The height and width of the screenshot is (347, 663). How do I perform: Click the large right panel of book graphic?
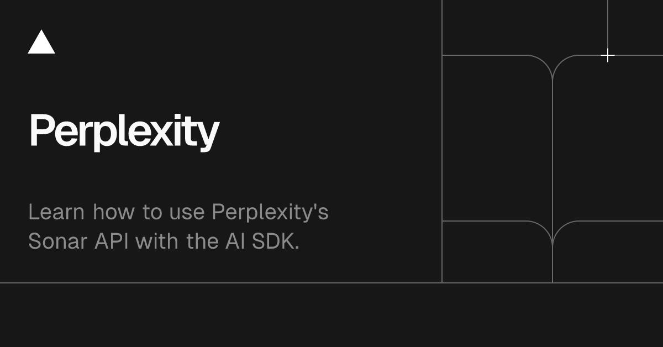pyautogui.click(x=608, y=138)
